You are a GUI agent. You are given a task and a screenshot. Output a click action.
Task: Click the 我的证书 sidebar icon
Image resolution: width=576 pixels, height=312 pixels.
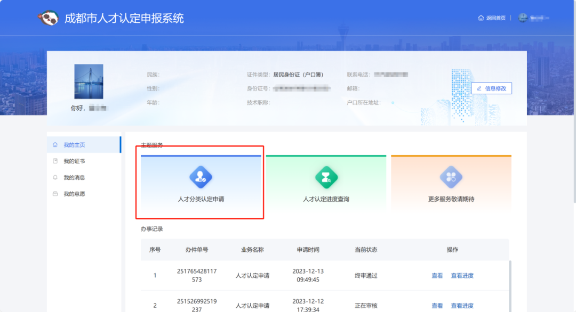[x=55, y=161]
